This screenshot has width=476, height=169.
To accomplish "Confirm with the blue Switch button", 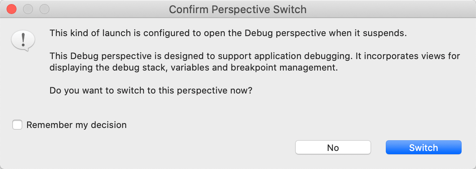I will 423,148.
